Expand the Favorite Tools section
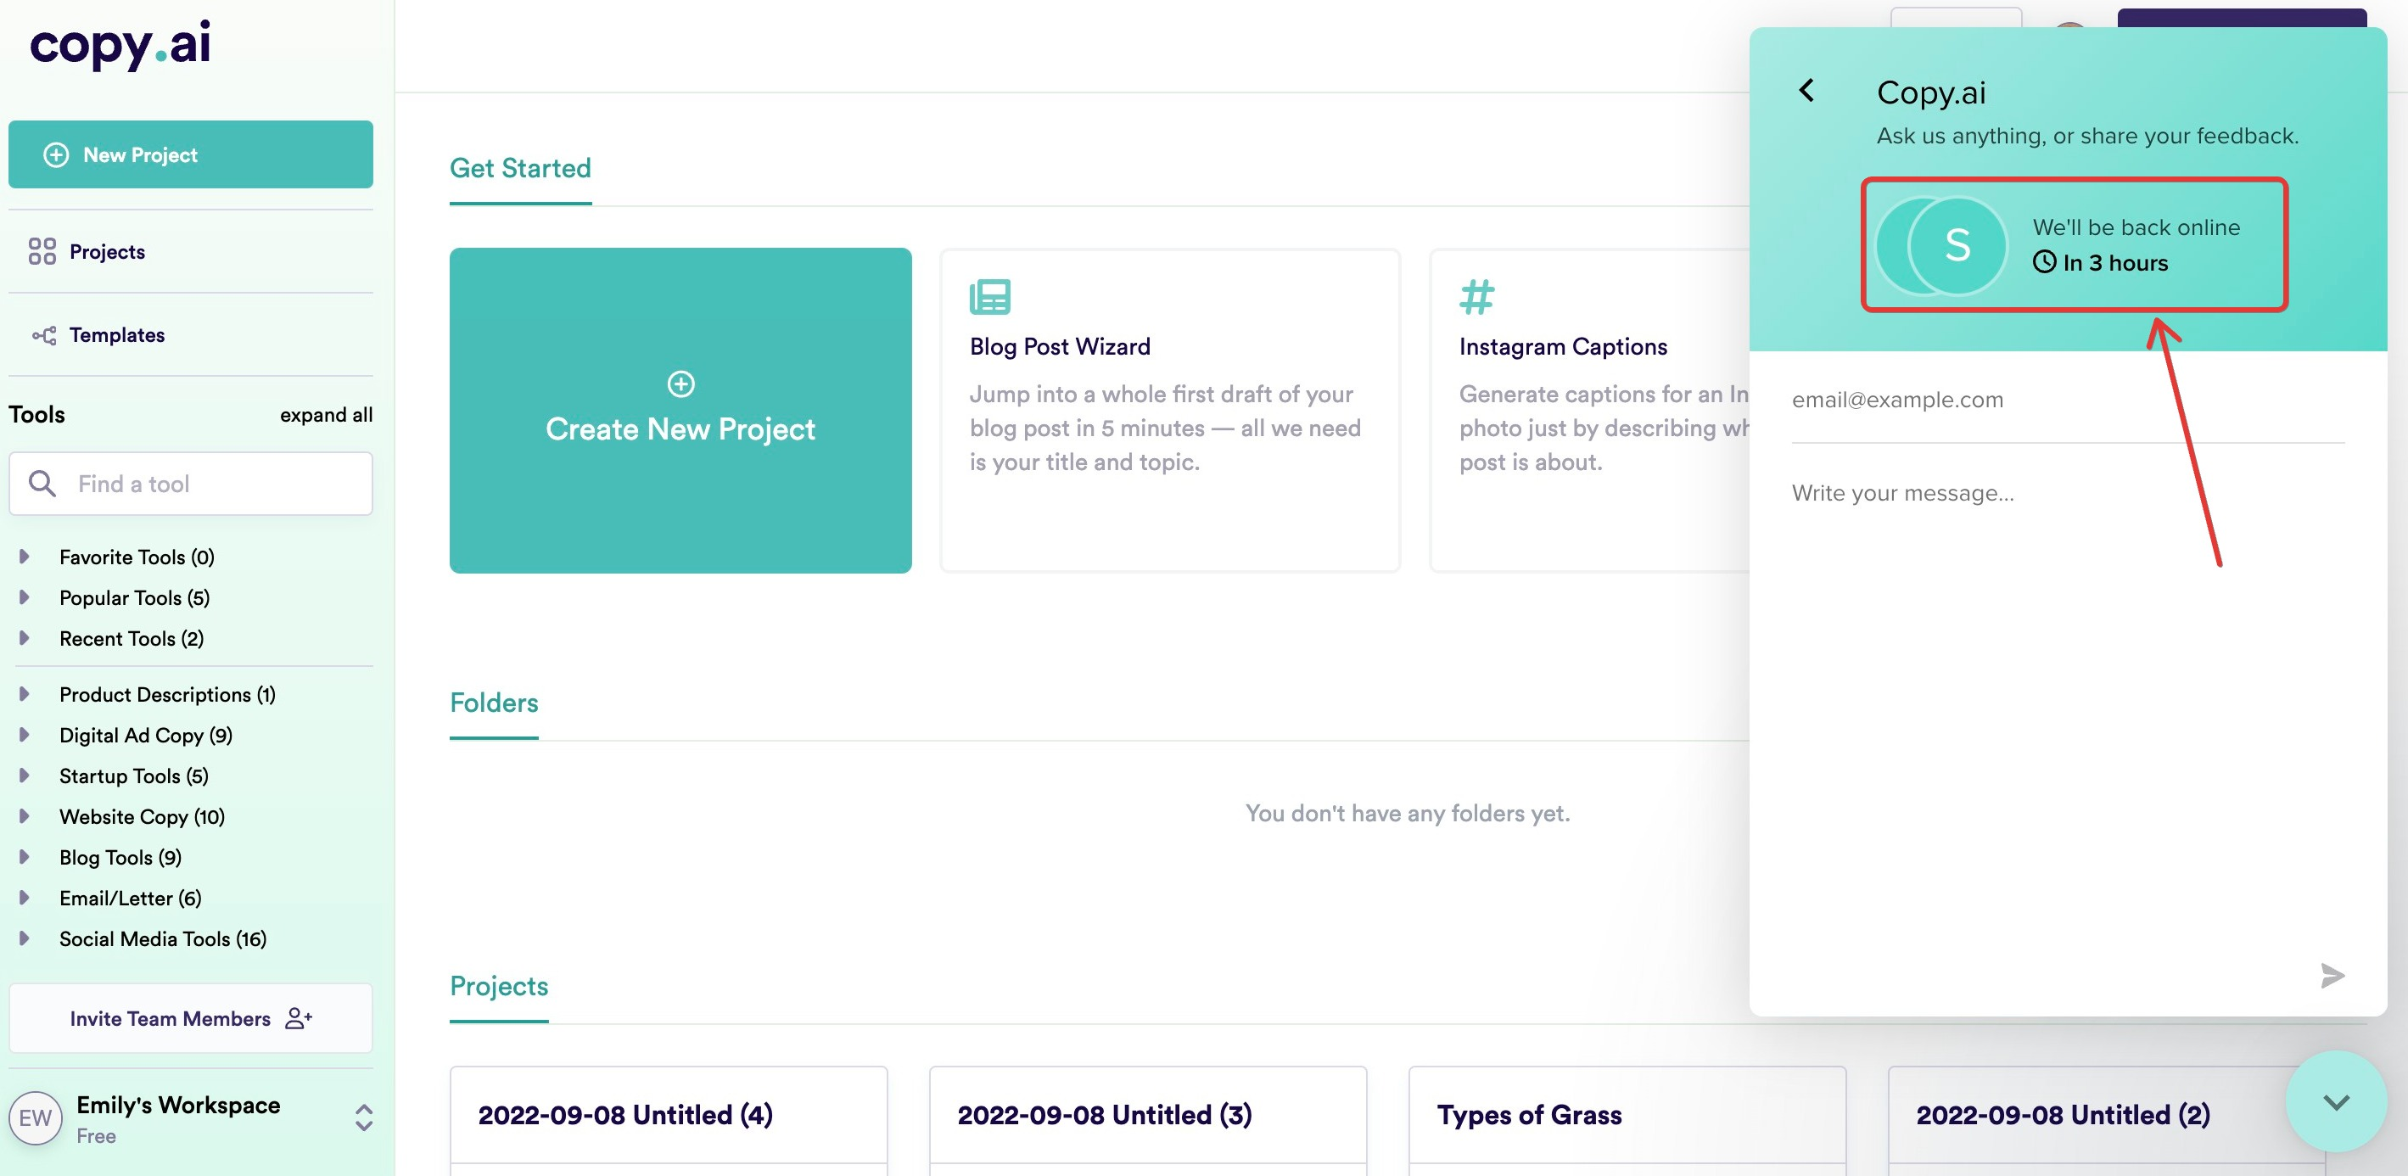Viewport: 2408px width, 1176px height. [25, 557]
